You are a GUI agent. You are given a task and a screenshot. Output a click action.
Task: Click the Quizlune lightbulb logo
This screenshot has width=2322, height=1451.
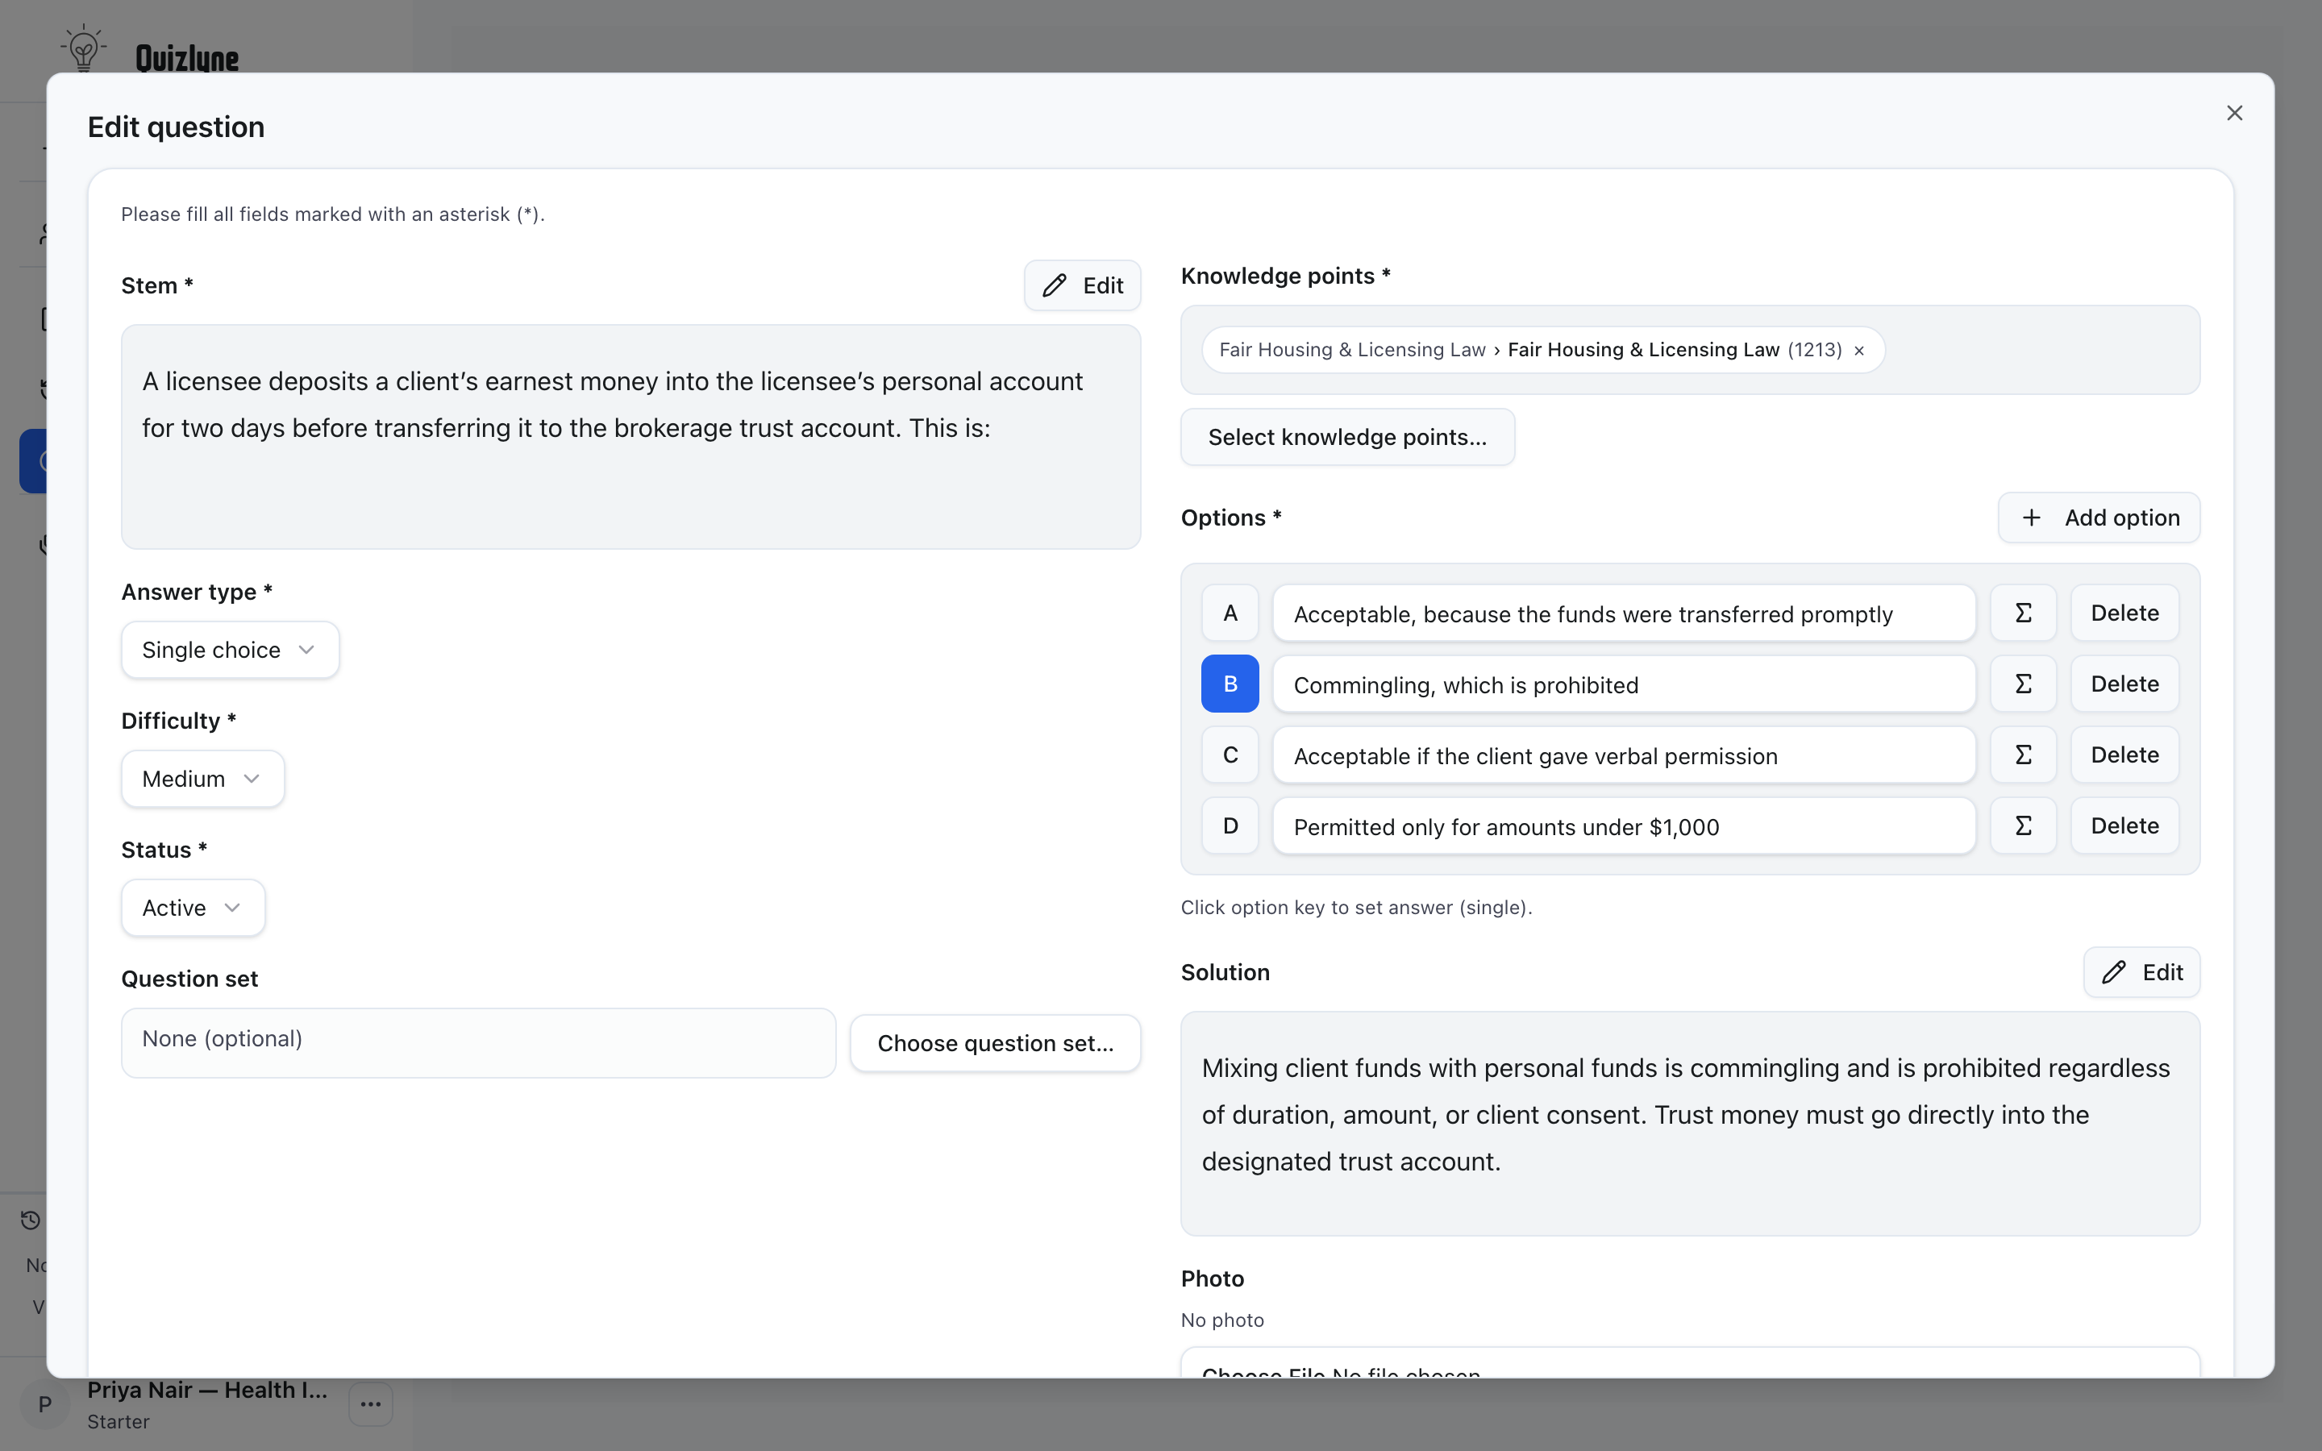tap(84, 48)
